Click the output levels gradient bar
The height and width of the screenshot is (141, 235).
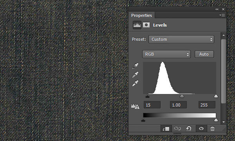179,115
